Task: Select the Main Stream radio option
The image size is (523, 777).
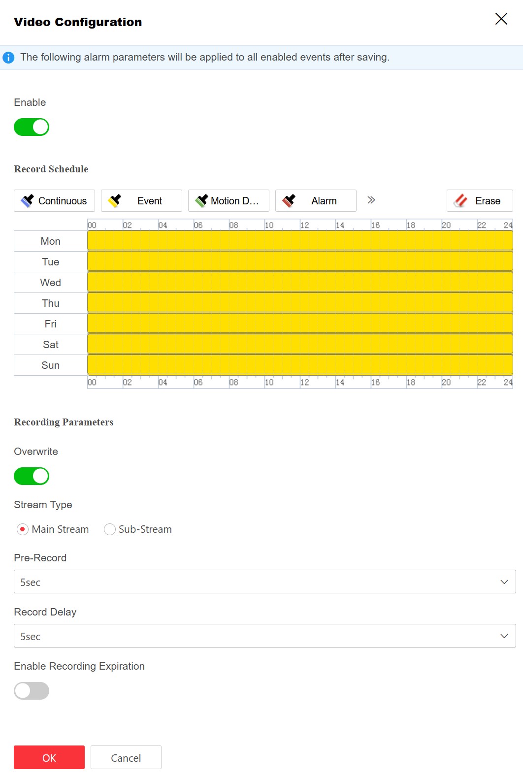Action: (x=23, y=529)
